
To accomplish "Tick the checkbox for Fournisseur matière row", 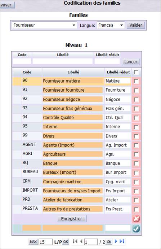I will 136,81.
